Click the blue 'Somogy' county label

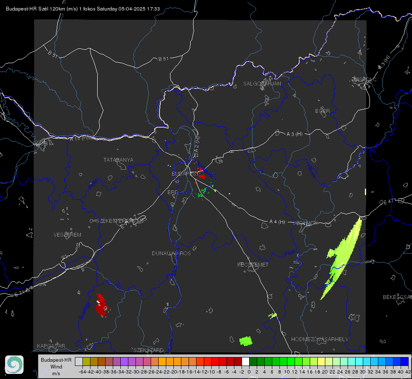point(85,311)
